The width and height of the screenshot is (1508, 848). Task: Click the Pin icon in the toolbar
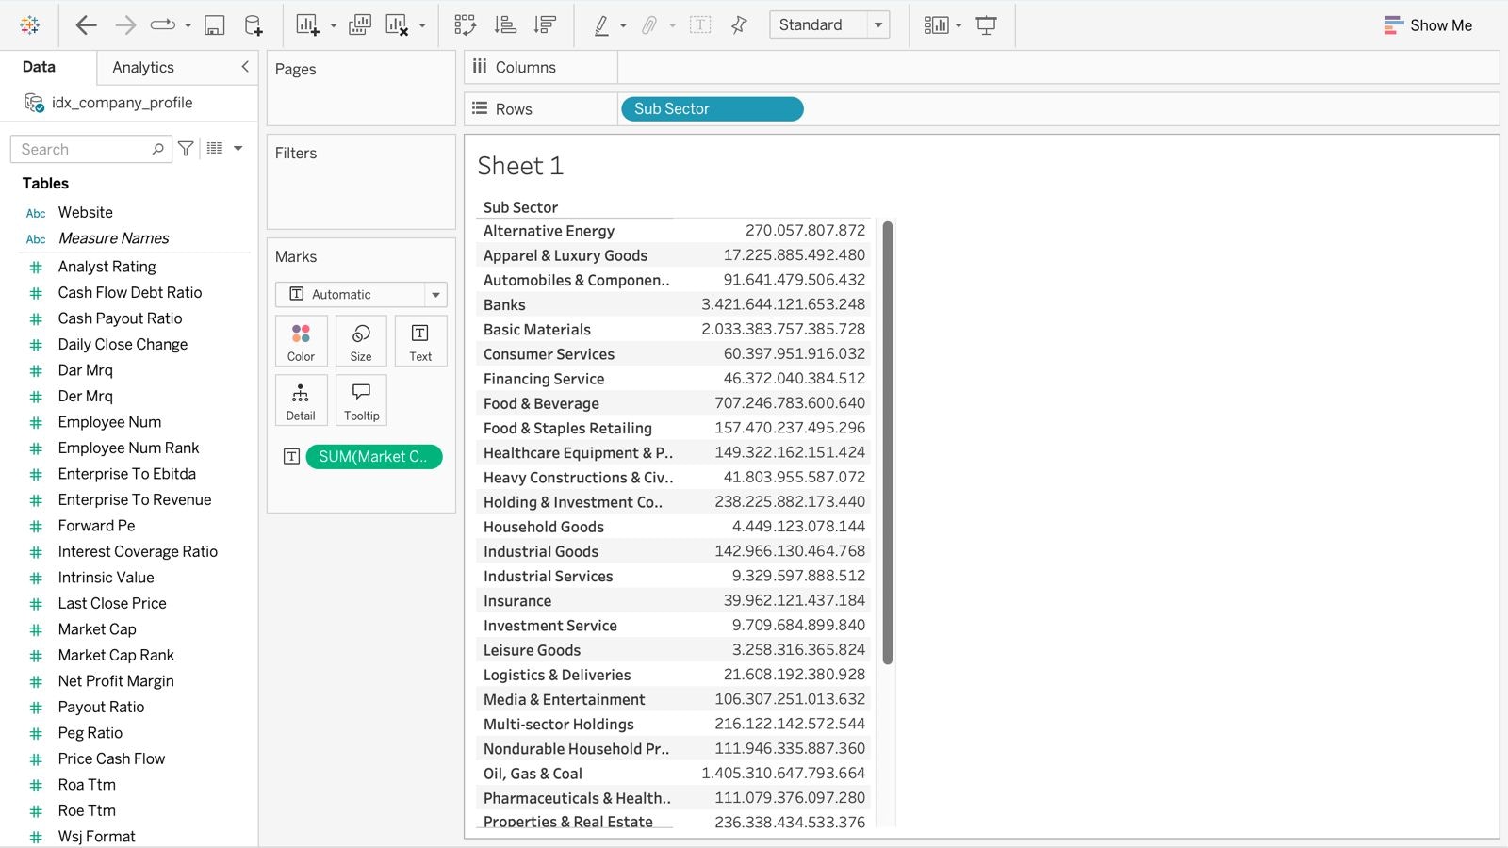tap(739, 25)
